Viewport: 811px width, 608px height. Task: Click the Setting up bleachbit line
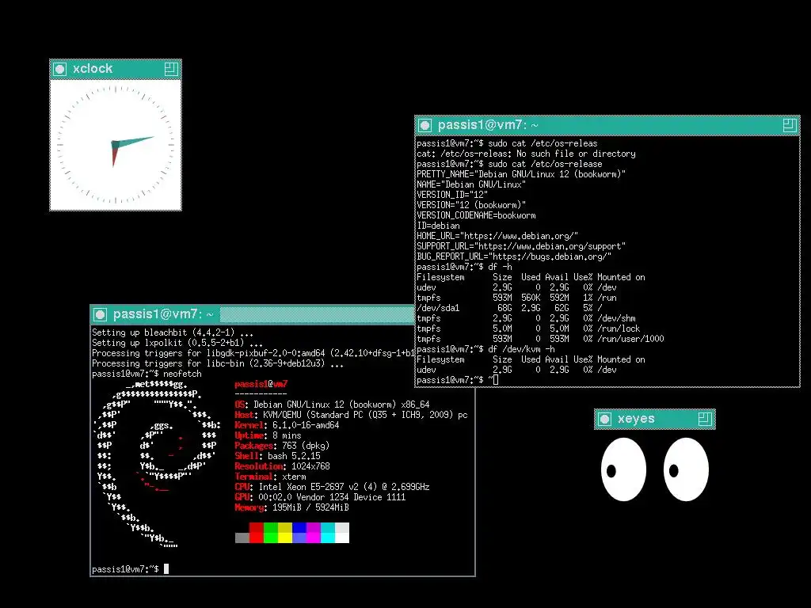coord(173,332)
